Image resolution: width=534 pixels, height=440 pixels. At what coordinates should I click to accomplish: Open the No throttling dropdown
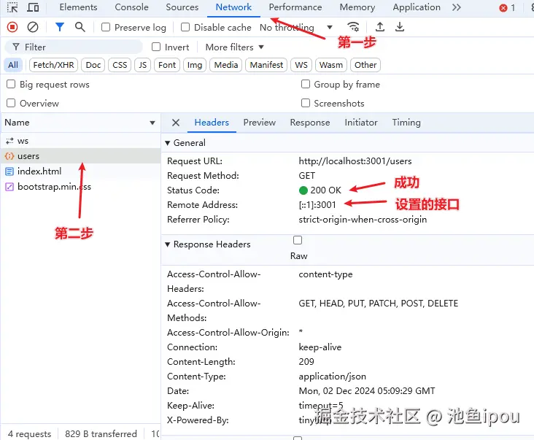(x=295, y=27)
